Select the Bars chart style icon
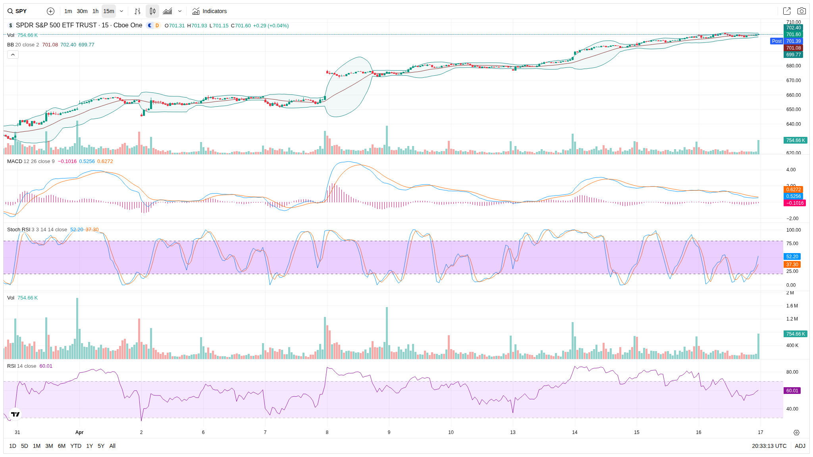Screen dimensions: 813x457 tap(137, 11)
